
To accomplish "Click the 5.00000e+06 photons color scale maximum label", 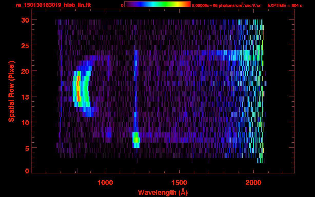I will pyautogui.click(x=226, y=5).
